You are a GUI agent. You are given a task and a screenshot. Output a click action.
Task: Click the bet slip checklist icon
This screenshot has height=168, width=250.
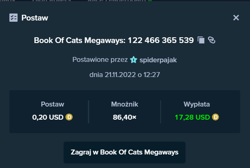13,18
